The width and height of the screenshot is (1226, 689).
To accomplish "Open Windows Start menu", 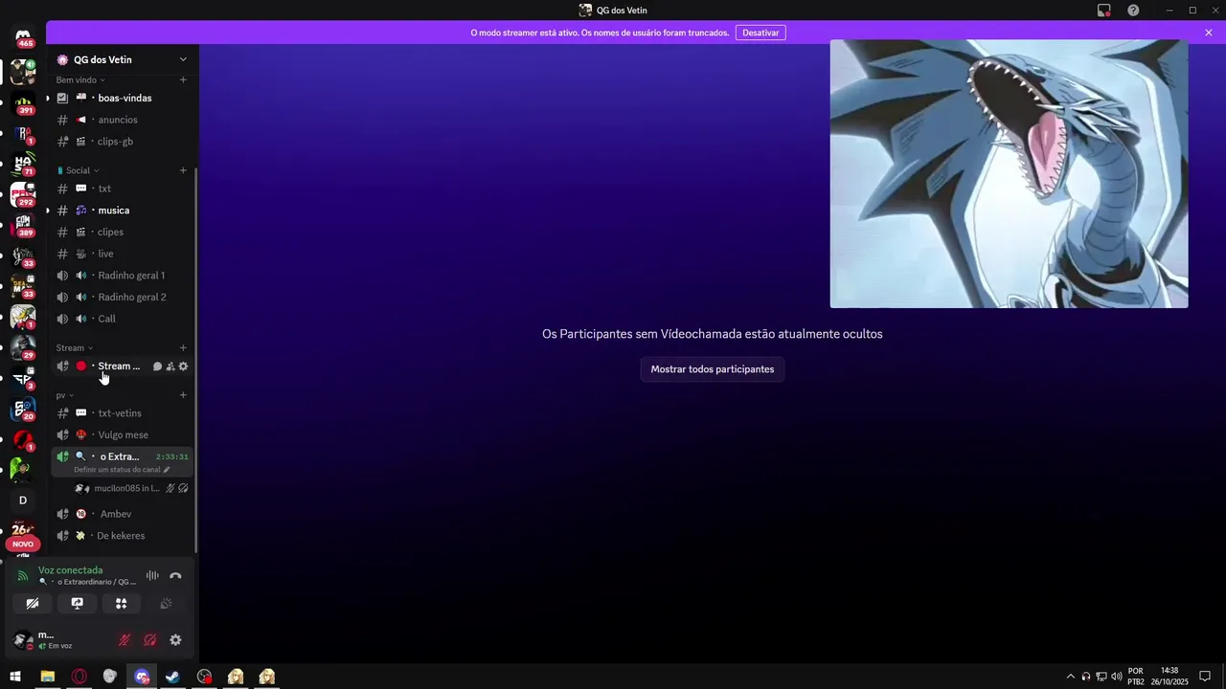I will click(15, 677).
